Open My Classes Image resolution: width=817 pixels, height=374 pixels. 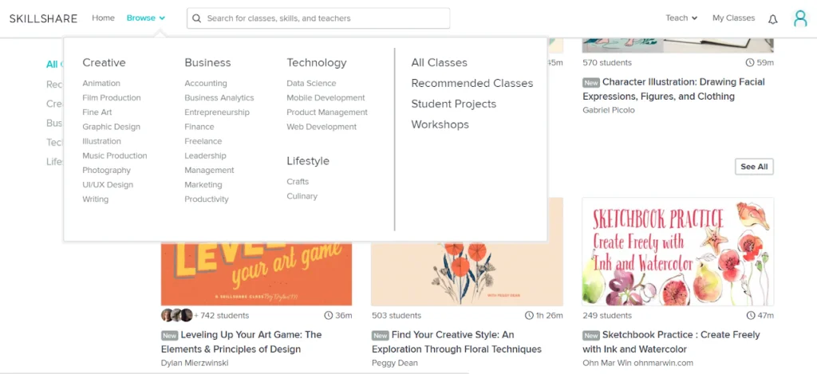(734, 18)
